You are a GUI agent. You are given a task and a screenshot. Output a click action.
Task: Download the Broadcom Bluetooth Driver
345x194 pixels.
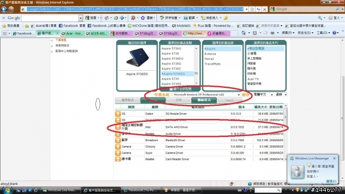[118, 140]
